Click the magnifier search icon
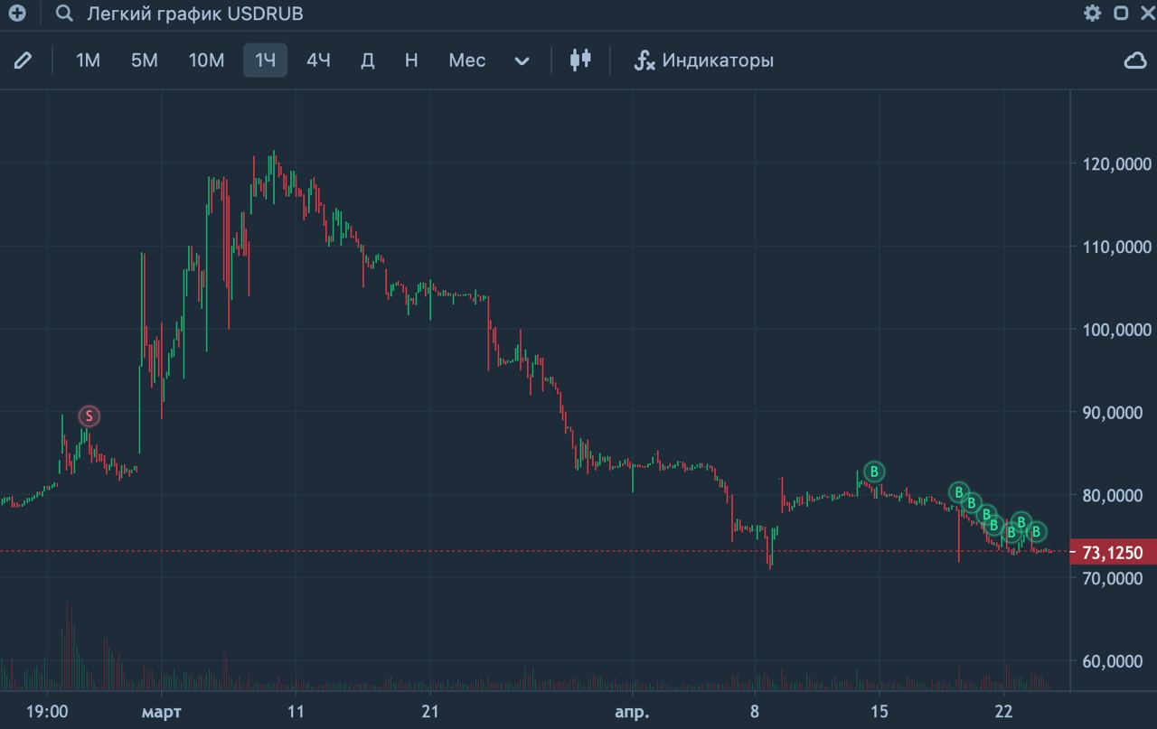This screenshot has height=729, width=1157. 64,14
